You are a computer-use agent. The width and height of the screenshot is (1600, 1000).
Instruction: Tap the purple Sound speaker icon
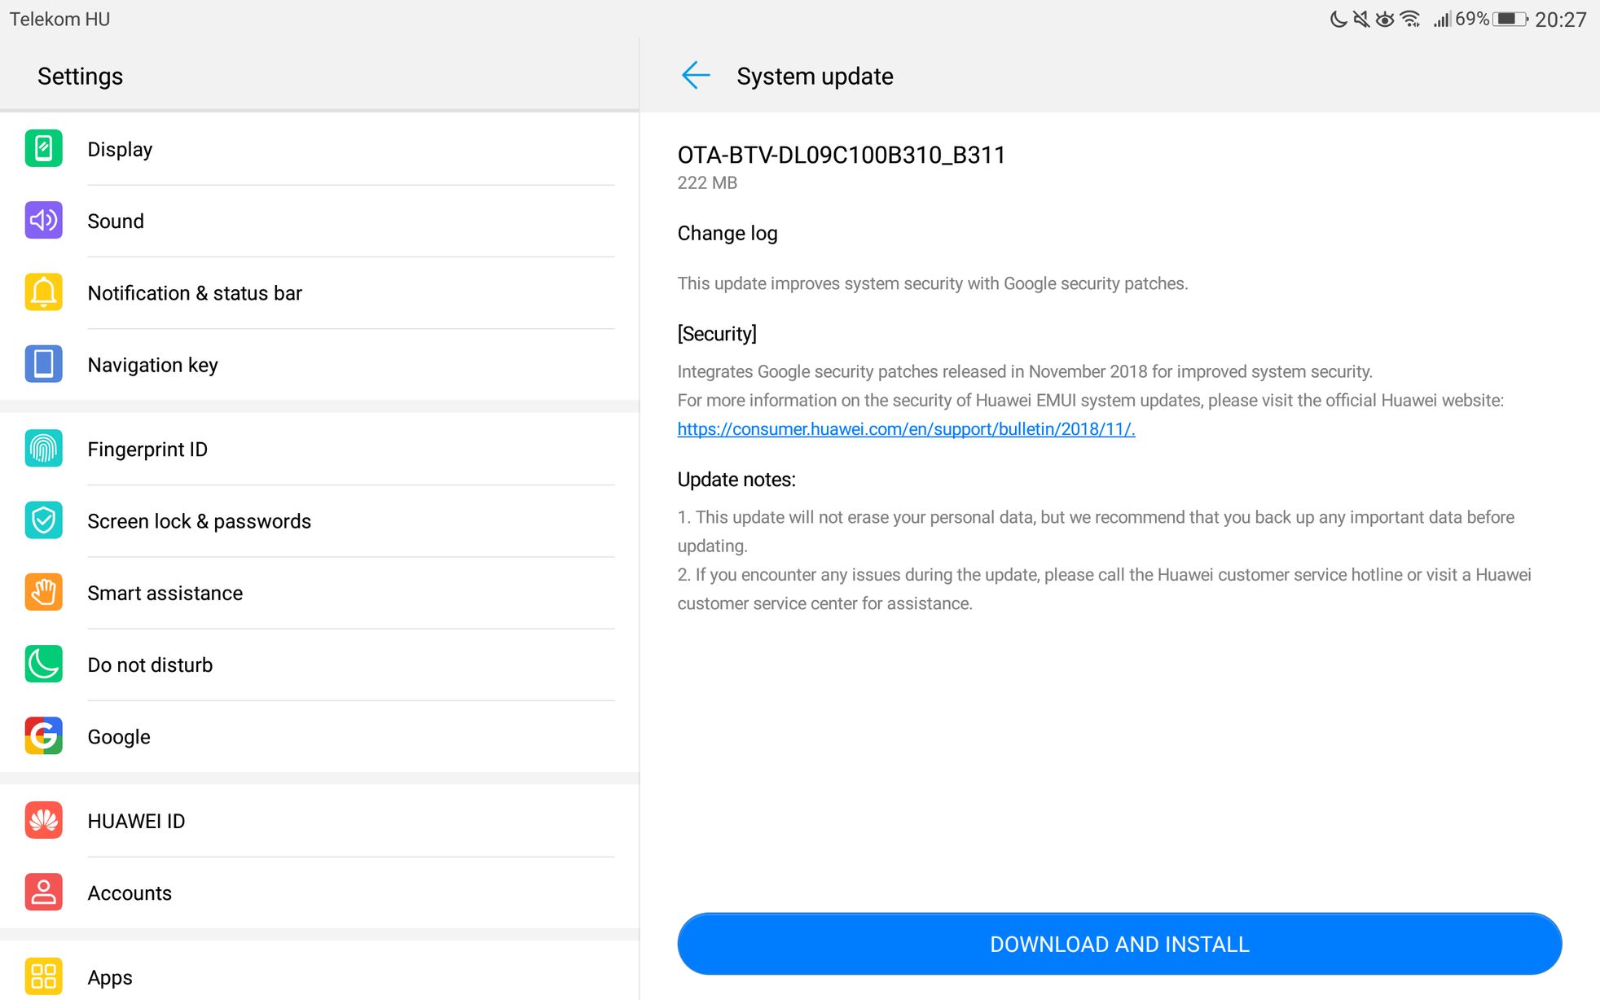(x=43, y=221)
